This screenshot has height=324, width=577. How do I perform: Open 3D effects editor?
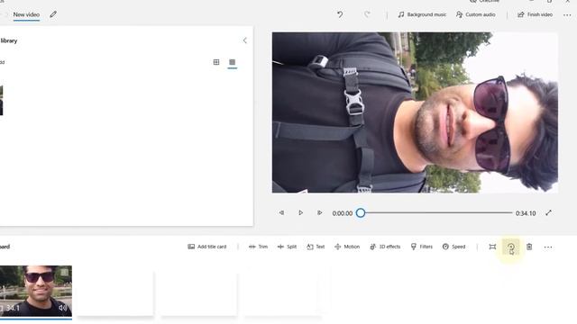pos(385,247)
